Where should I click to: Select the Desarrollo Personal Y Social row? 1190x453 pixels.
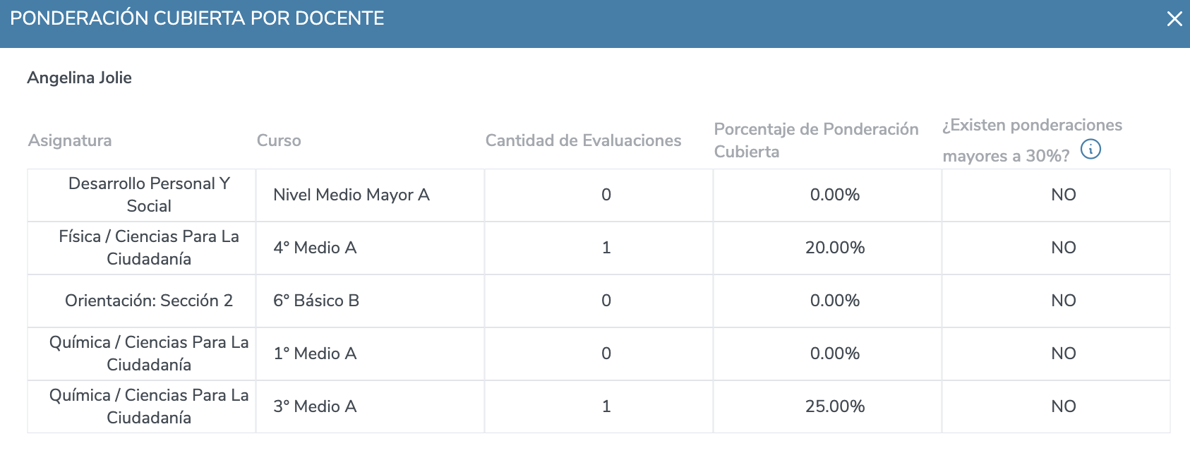(599, 195)
